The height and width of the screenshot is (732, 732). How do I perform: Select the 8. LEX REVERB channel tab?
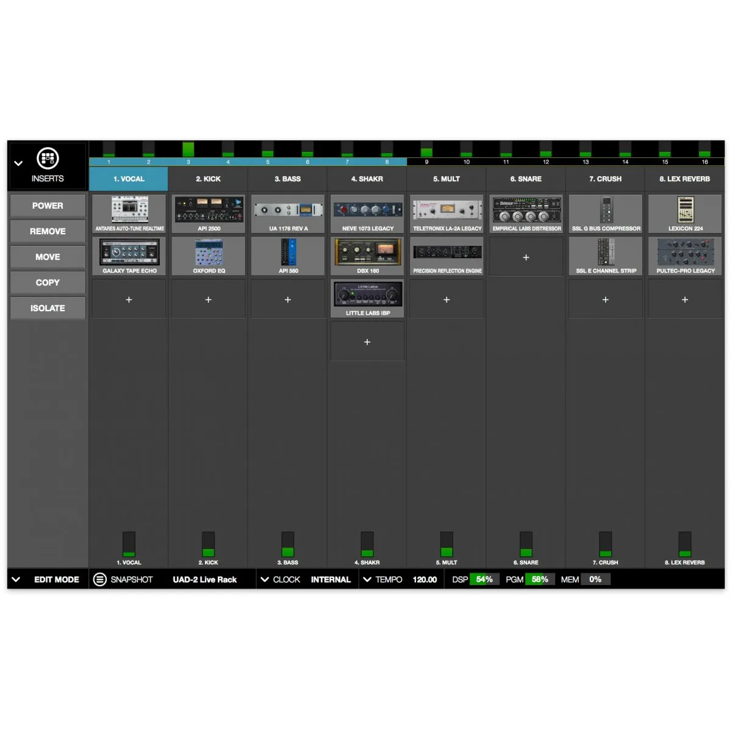pyautogui.click(x=684, y=179)
